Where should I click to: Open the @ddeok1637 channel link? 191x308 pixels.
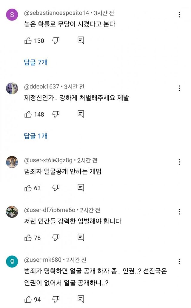41,87
